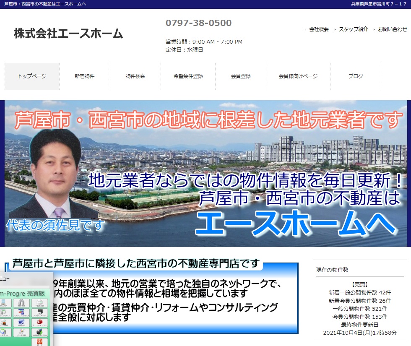411x346 pixels.
Task: Click the red banner headline 地域に根差した地元業者です
Action: point(208,120)
